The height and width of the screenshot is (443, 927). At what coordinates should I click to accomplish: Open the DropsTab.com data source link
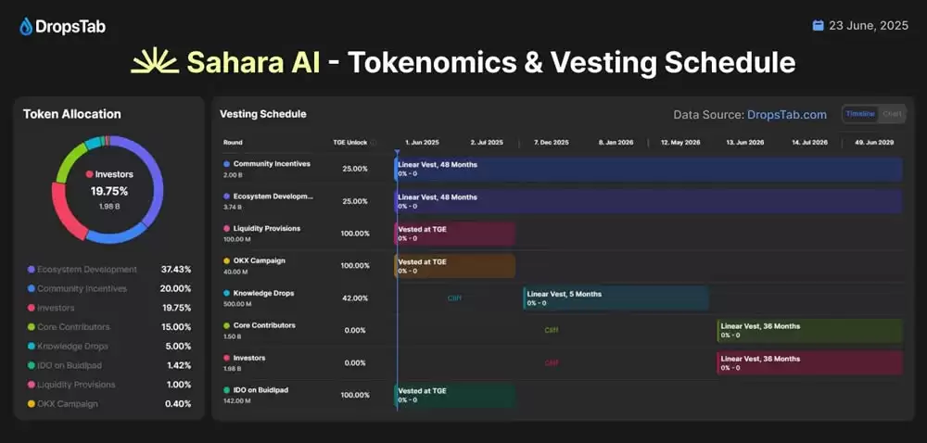click(787, 115)
